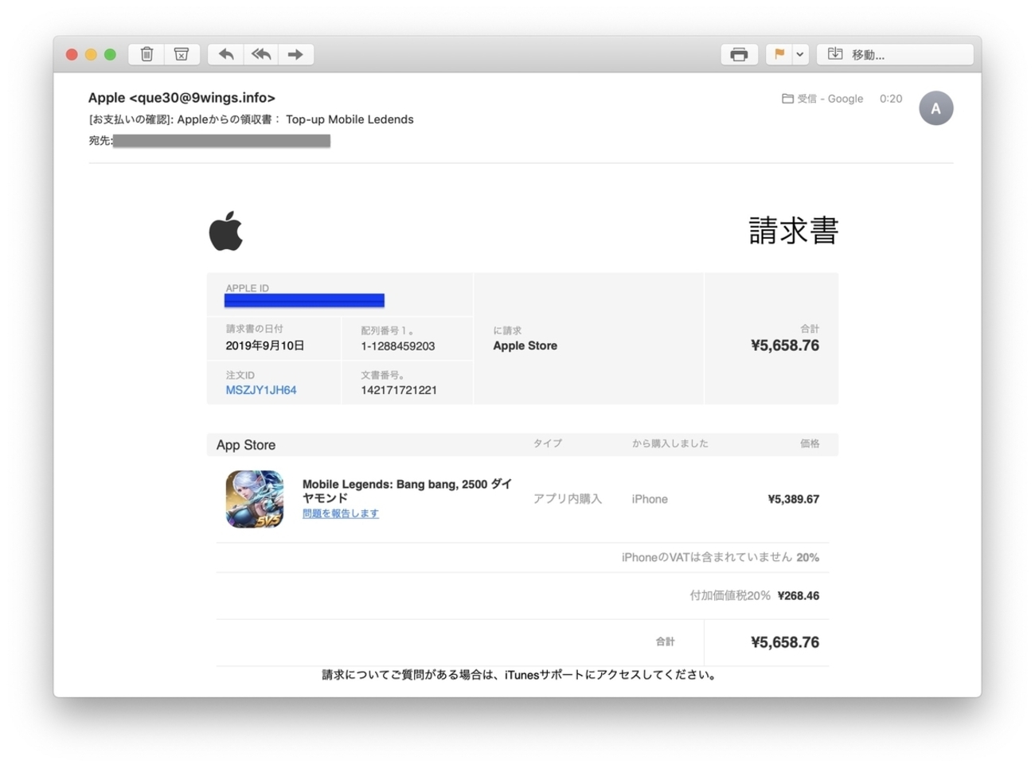Screen dimensions: 1035x768
Task: Forward the email with the right arrow
Action: tap(295, 54)
